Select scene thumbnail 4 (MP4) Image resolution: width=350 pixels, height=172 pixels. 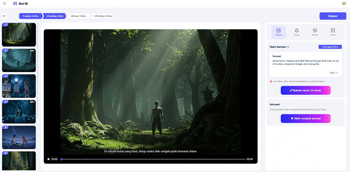tap(19, 112)
